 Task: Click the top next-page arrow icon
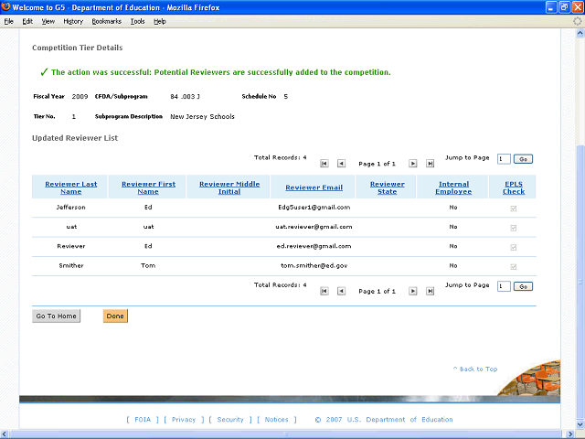pyautogui.click(x=413, y=164)
